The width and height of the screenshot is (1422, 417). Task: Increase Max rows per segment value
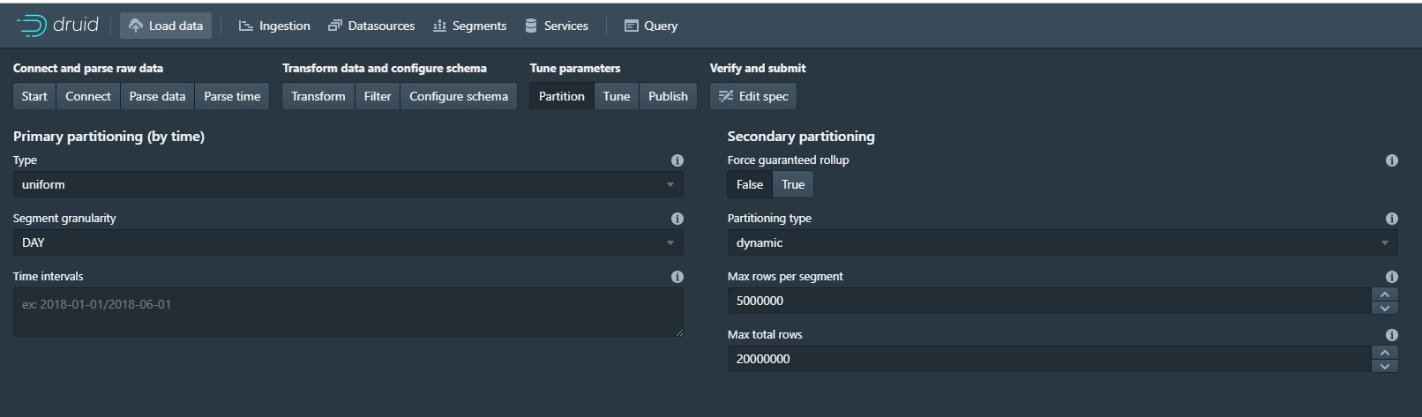(1384, 294)
